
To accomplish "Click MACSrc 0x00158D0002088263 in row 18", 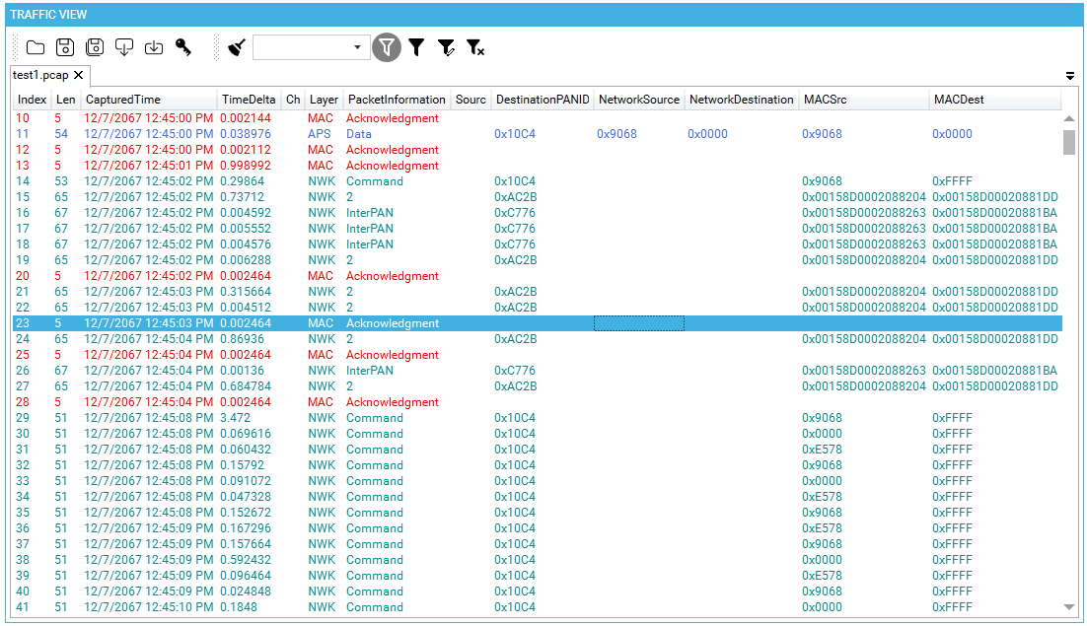I will pos(864,244).
